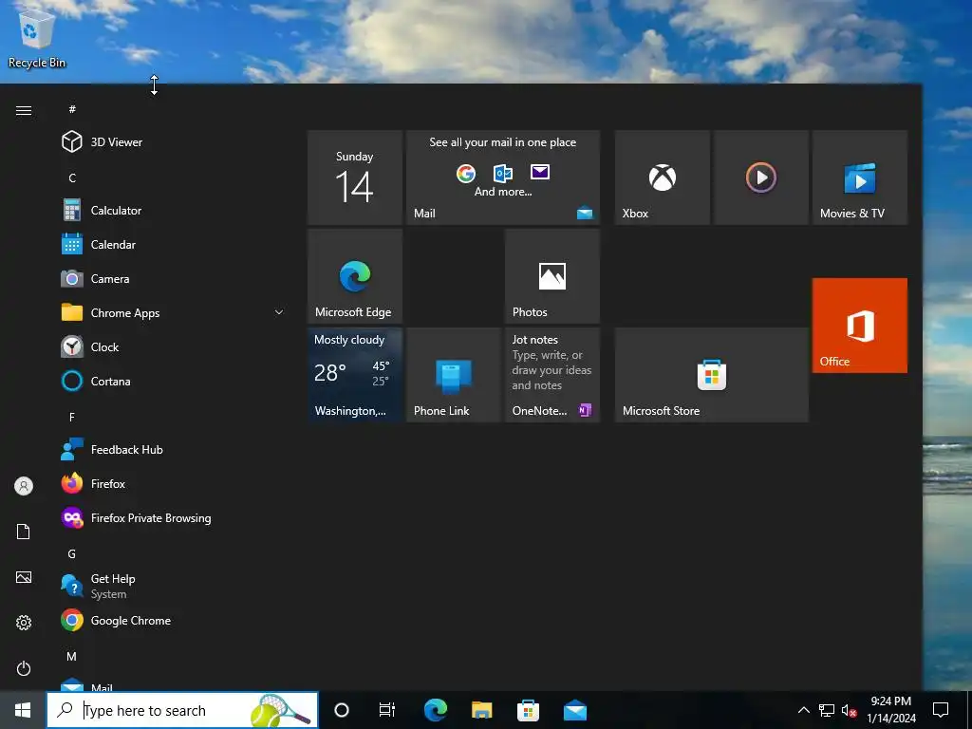Image resolution: width=972 pixels, height=729 pixels.
Task: Click the letter F section header
Action: tap(72, 418)
